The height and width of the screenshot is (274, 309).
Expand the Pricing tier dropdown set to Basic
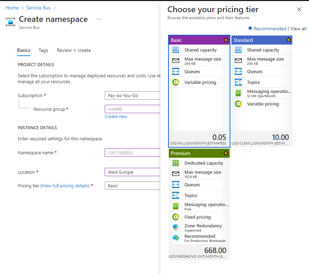pyautogui.click(x=132, y=186)
